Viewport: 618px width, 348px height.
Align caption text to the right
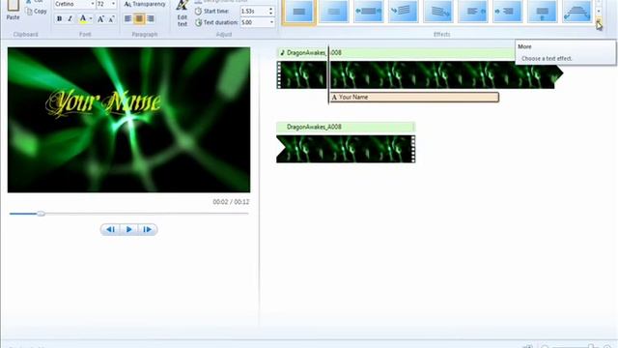point(151,18)
